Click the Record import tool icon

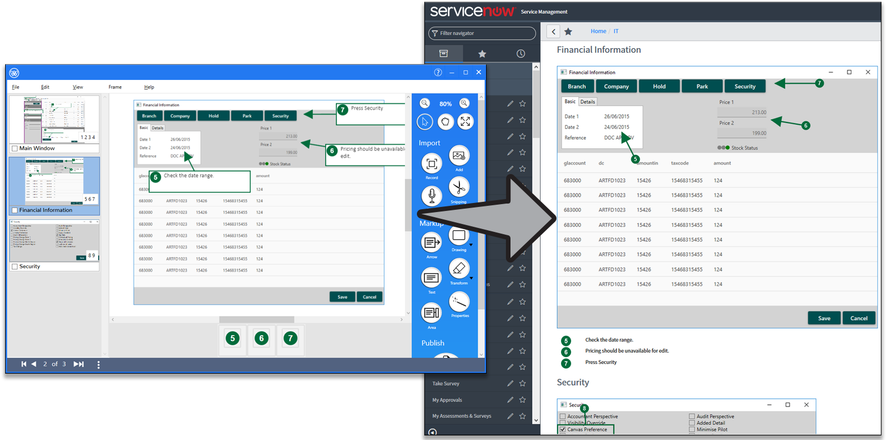point(432,164)
